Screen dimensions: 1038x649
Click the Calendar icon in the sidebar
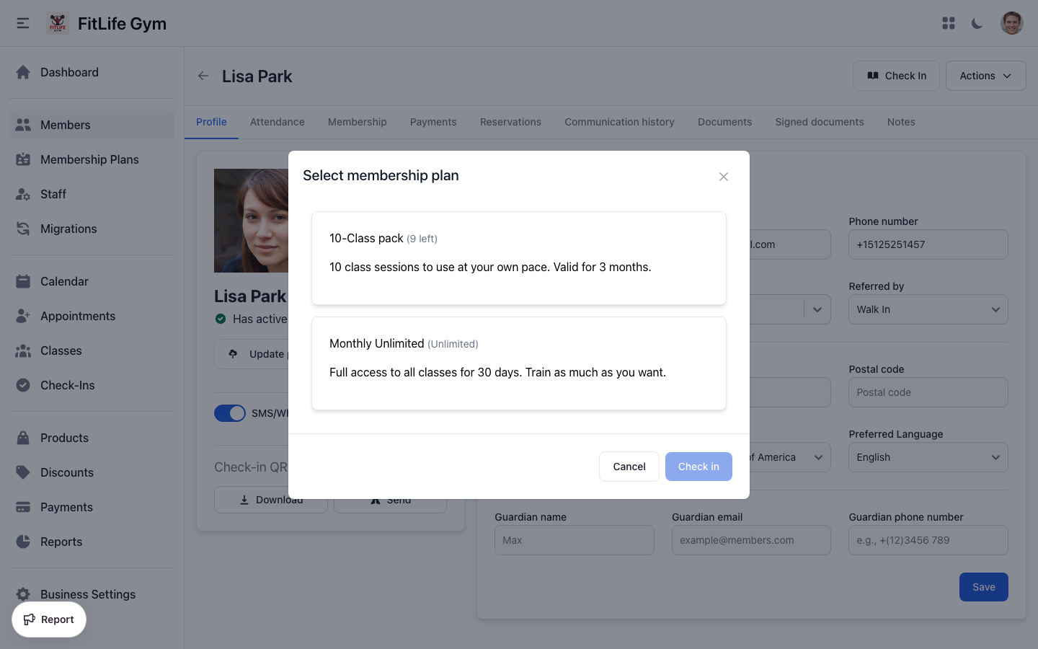[x=23, y=281]
